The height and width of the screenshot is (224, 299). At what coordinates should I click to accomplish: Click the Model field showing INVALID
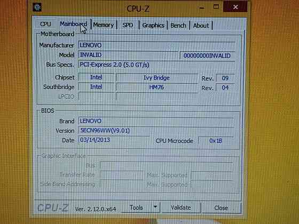128,55
